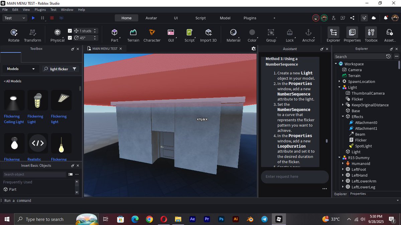
Task: Toggle the Toolbox panel button
Action: [371, 35]
